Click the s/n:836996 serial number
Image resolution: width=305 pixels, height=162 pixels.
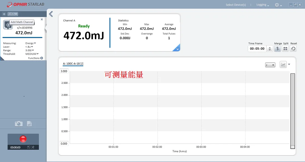pyautogui.click(x=25, y=28)
